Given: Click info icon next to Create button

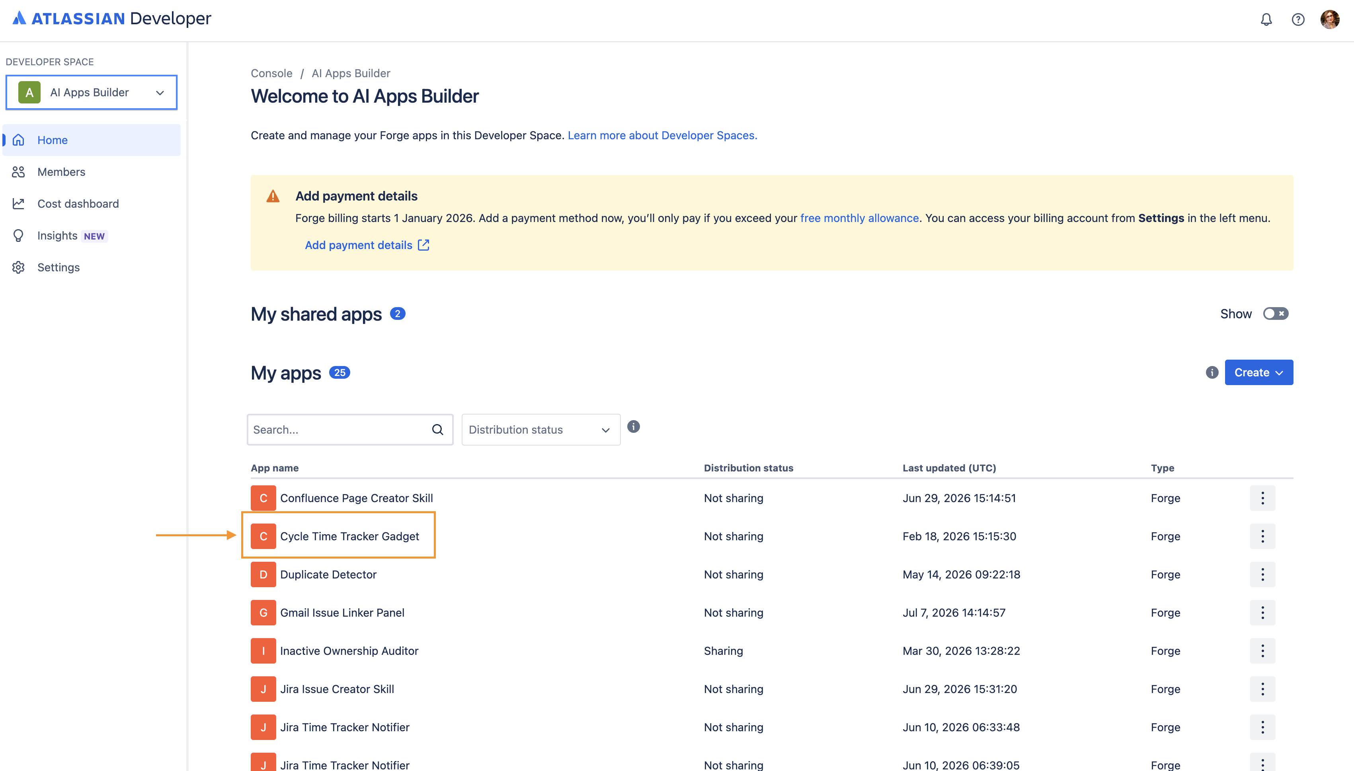Looking at the screenshot, I should click(1212, 372).
